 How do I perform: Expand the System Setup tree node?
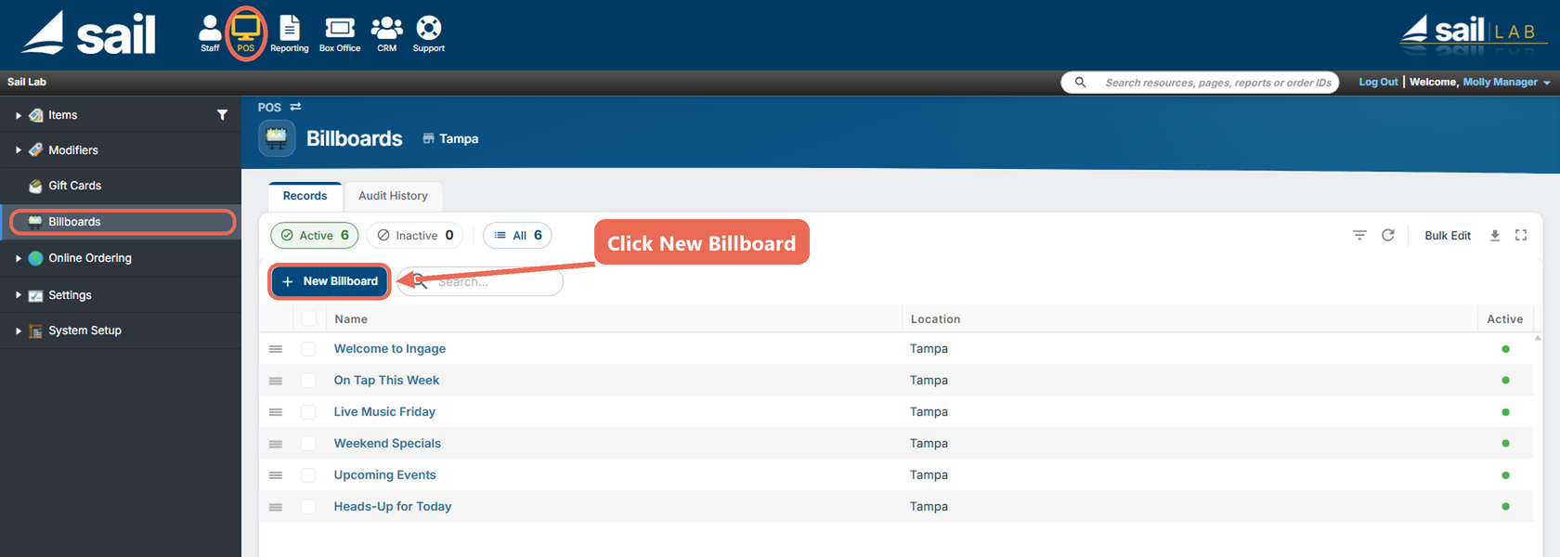click(x=18, y=330)
